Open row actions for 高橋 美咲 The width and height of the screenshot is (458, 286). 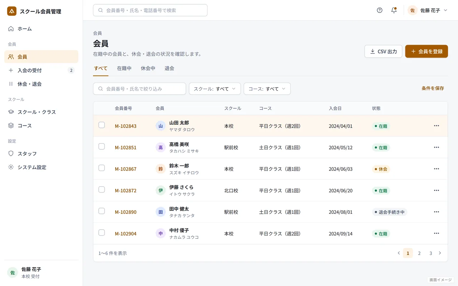point(436,147)
